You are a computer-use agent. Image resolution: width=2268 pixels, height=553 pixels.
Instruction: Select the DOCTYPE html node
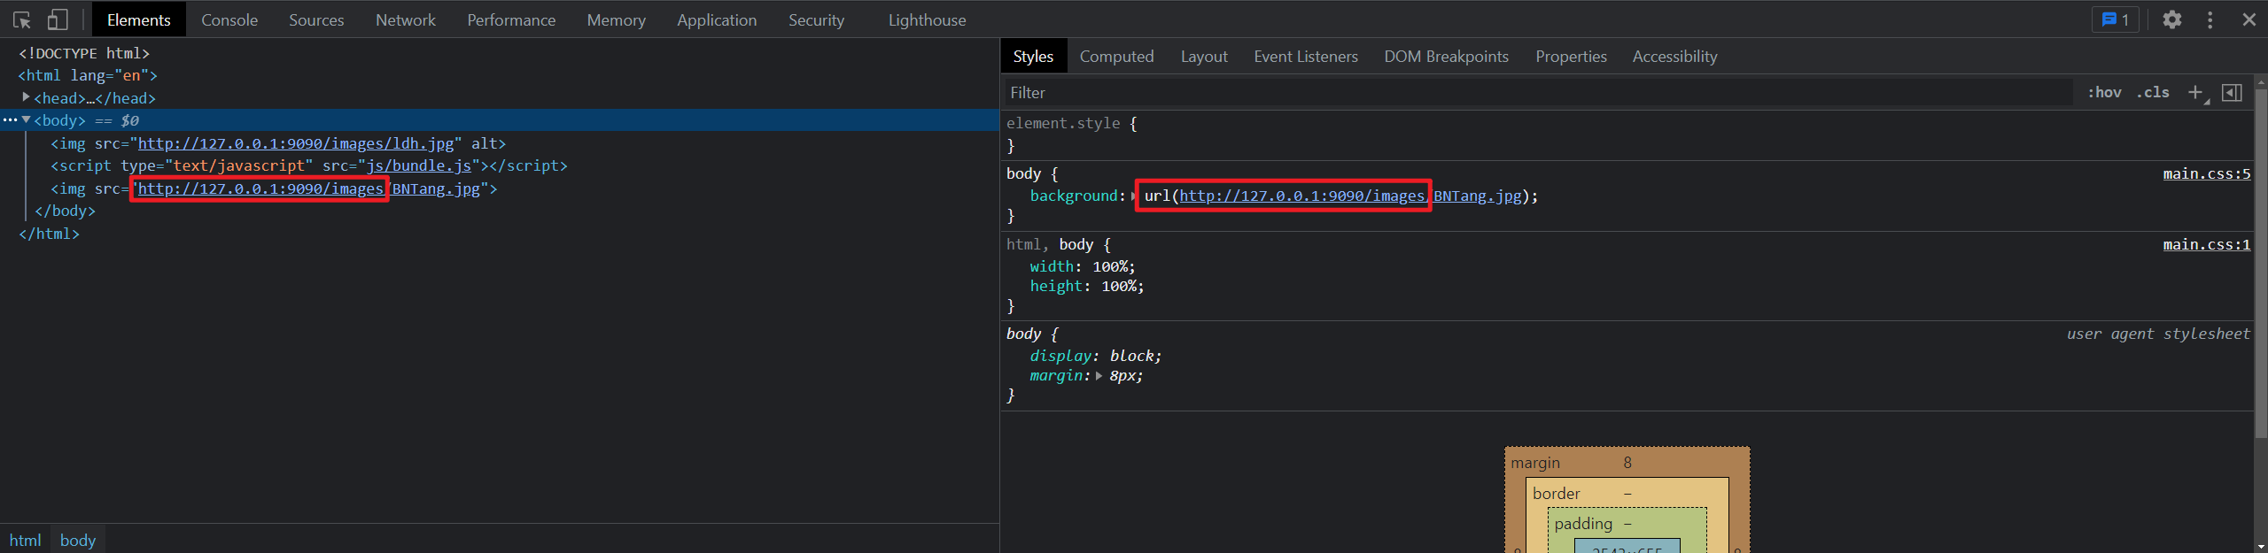(84, 53)
